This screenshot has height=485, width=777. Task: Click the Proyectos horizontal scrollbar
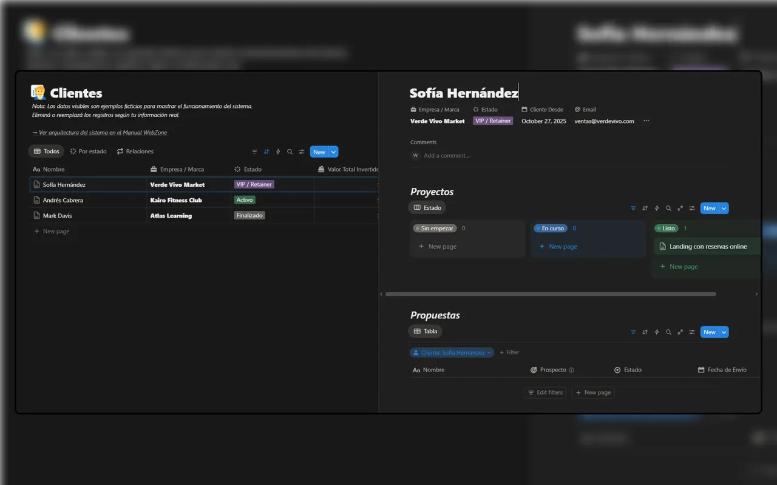(x=551, y=294)
